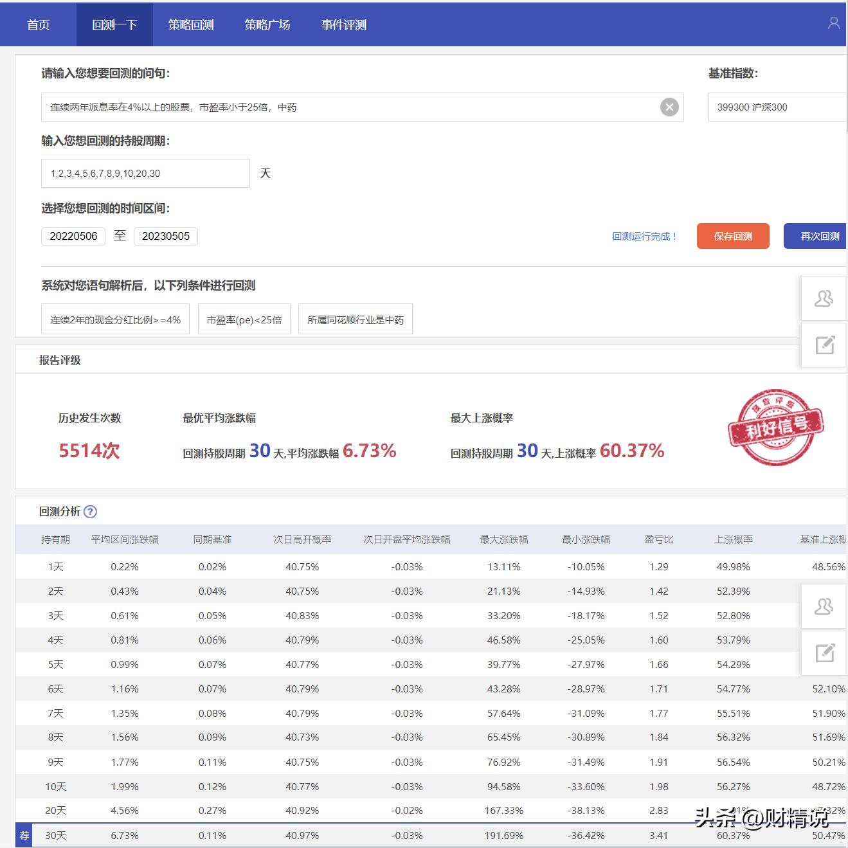Screen dimensions: 848x848
Task: Click the contact floating icon beside conditions
Action: click(824, 298)
